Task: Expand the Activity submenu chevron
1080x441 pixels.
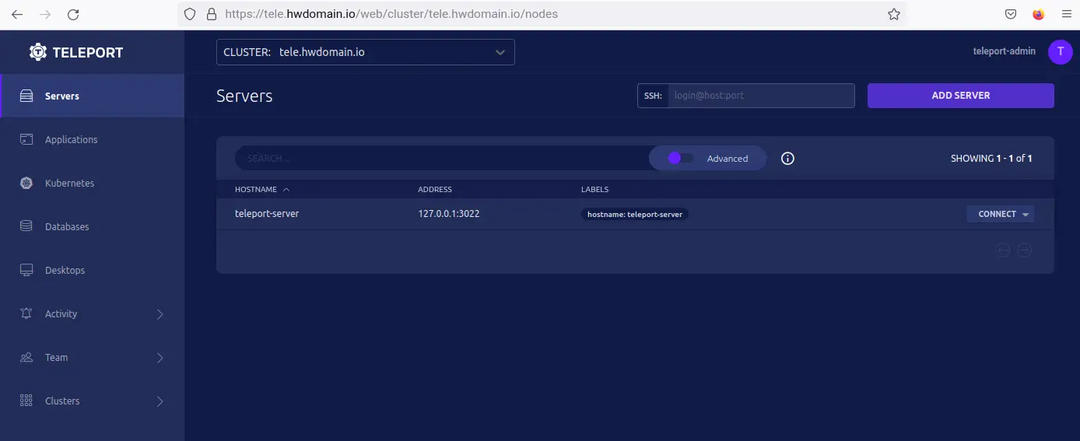Action: point(160,314)
